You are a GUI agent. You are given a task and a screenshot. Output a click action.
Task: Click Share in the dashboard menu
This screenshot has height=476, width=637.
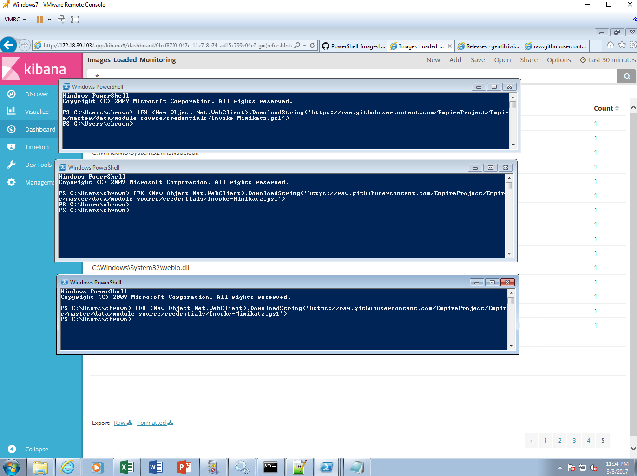529,60
